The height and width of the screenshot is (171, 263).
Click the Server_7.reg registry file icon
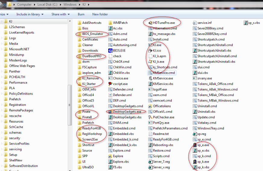coord(151,162)
